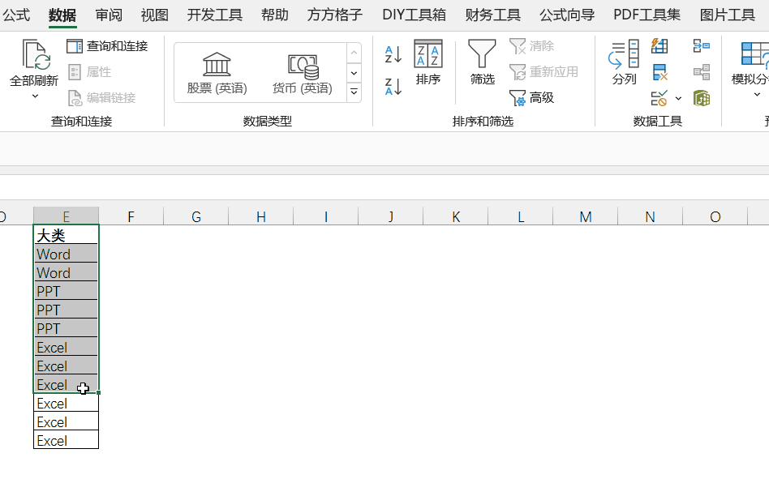The height and width of the screenshot is (496, 769).
Task: Select column J header
Action: [x=391, y=216]
